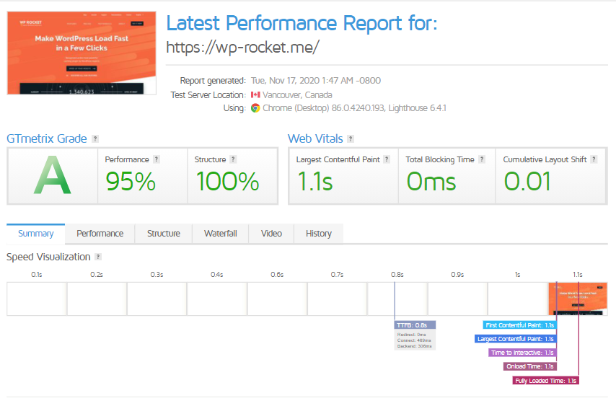This screenshot has width=616, height=406.
Task: Click the 0.4s timeline tick label
Action: (217, 275)
